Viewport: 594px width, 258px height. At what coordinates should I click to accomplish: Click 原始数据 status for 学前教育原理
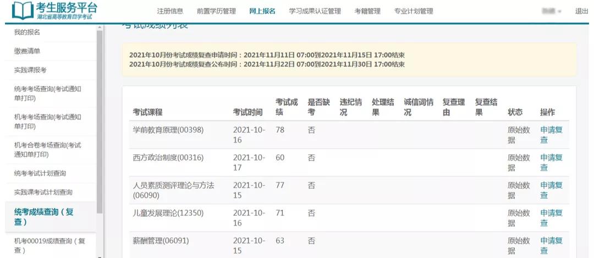(519, 135)
